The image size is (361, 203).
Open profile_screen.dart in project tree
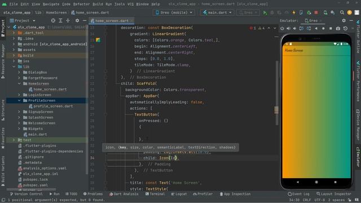click(51, 106)
